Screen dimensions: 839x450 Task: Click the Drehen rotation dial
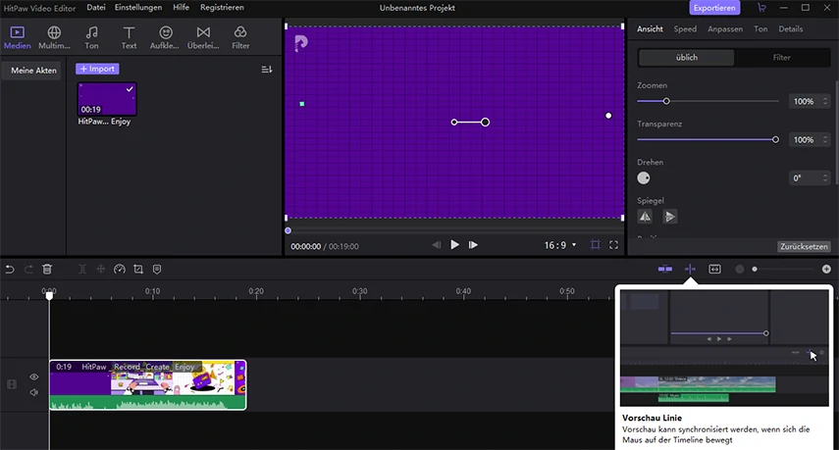[644, 178]
